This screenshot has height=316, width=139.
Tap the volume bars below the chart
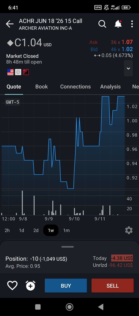(x=63, y=203)
